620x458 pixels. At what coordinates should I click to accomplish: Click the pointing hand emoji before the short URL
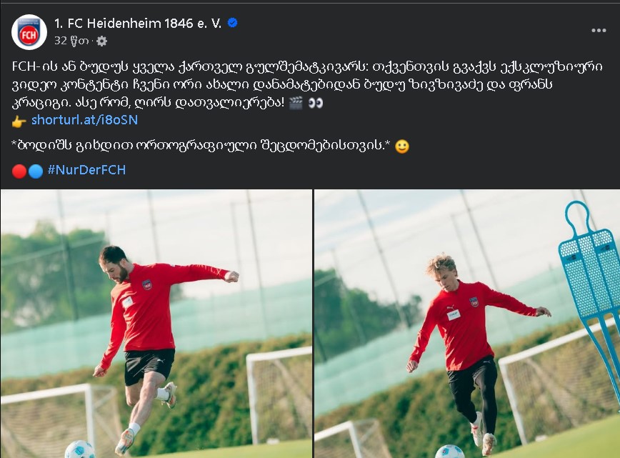pos(19,121)
